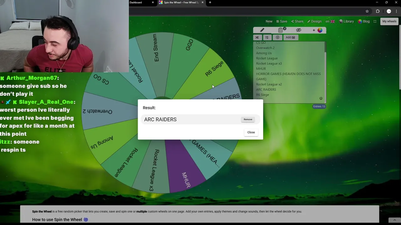
Task: Visit the Blog page
Action: [364, 22]
